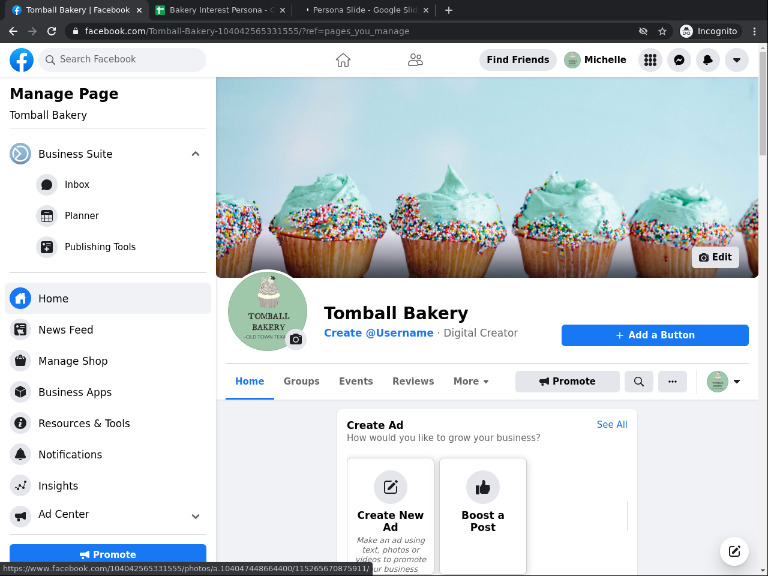Image resolution: width=768 pixels, height=576 pixels.
Task: Open the three-dot more options button
Action: (673, 382)
